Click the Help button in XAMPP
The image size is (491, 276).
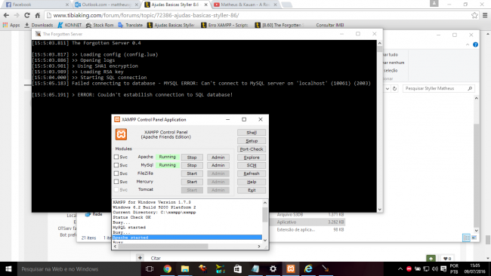tap(252, 182)
